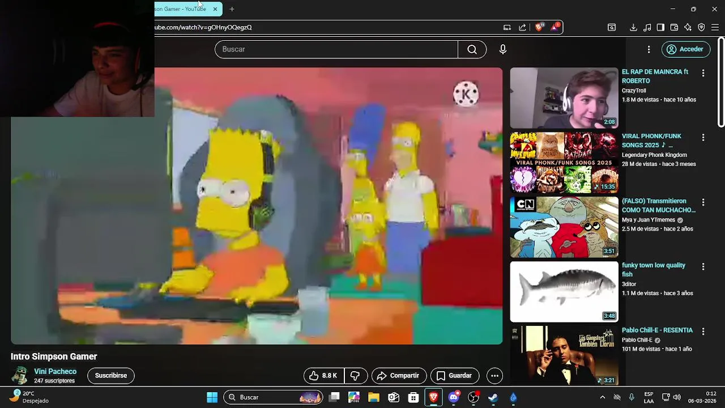Open EL RAP DE MAINCRA thumbnail
The image size is (725, 408).
(564, 98)
